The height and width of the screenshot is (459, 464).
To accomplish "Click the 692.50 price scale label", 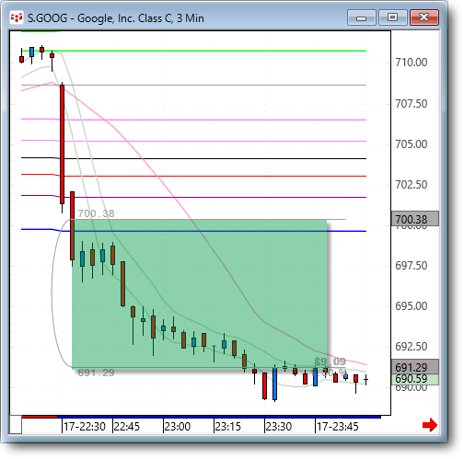I will point(412,347).
